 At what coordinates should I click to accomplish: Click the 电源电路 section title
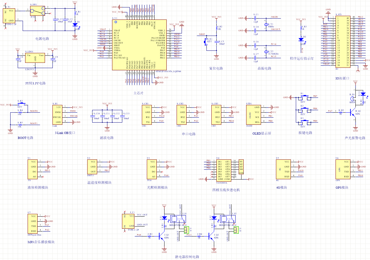(x=42, y=39)
